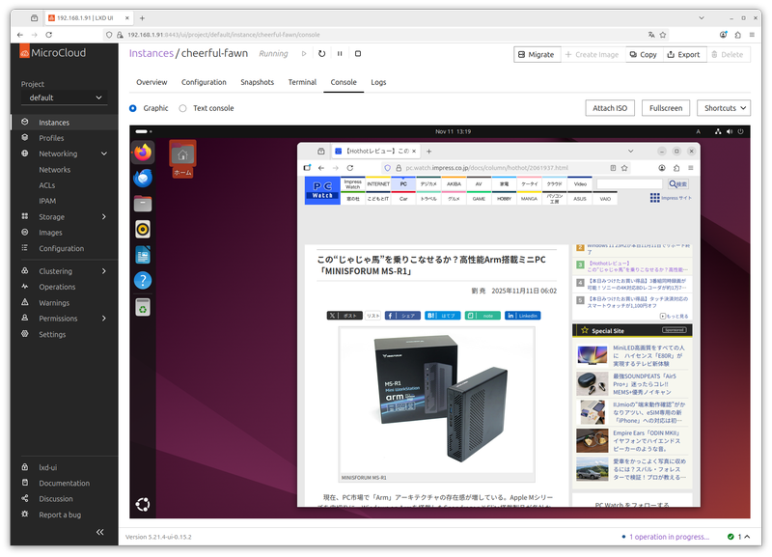Open the Shortcuts dropdown

pyautogui.click(x=724, y=108)
